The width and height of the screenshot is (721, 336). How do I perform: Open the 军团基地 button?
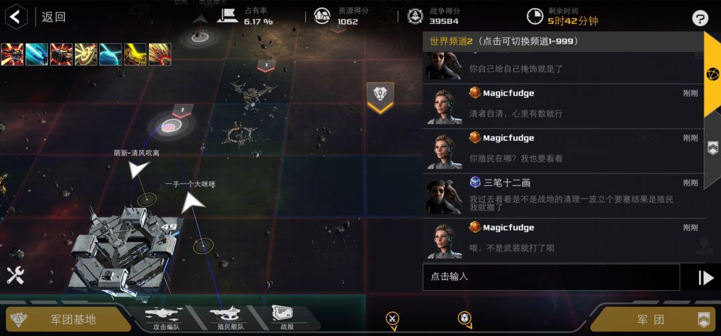pyautogui.click(x=68, y=319)
